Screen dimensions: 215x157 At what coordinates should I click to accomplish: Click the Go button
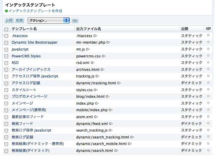[75, 20]
